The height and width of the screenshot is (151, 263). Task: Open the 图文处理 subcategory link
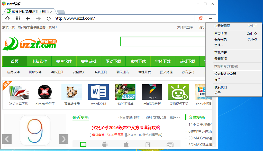click(x=166, y=72)
